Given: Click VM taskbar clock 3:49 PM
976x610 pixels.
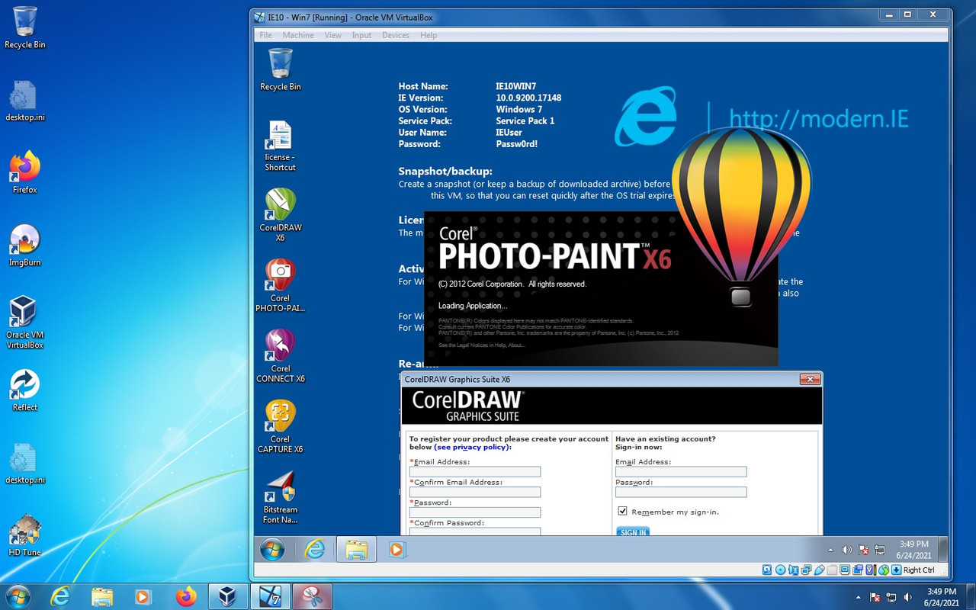Looking at the screenshot, I should pyautogui.click(x=913, y=549).
